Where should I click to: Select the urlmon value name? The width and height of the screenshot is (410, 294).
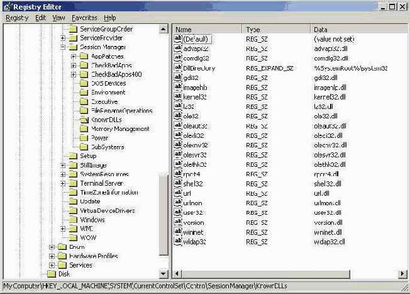(x=192, y=203)
